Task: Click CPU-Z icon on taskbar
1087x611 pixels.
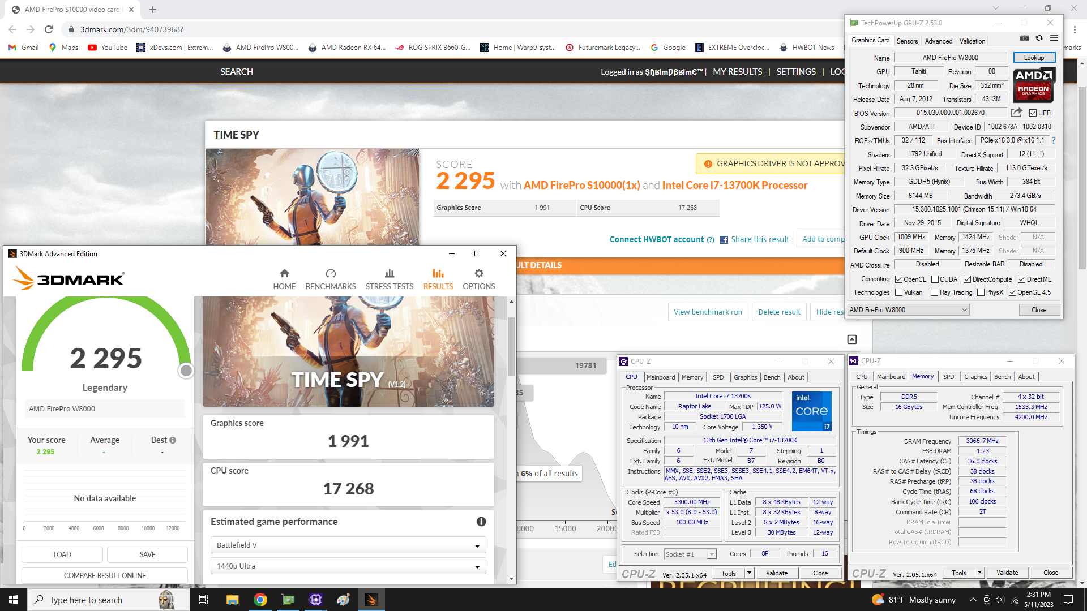Action: coord(316,600)
